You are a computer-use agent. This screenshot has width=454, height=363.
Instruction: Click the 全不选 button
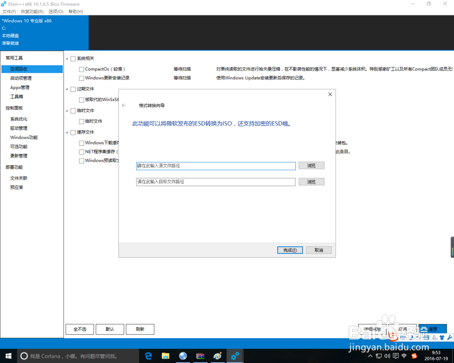(x=80, y=329)
